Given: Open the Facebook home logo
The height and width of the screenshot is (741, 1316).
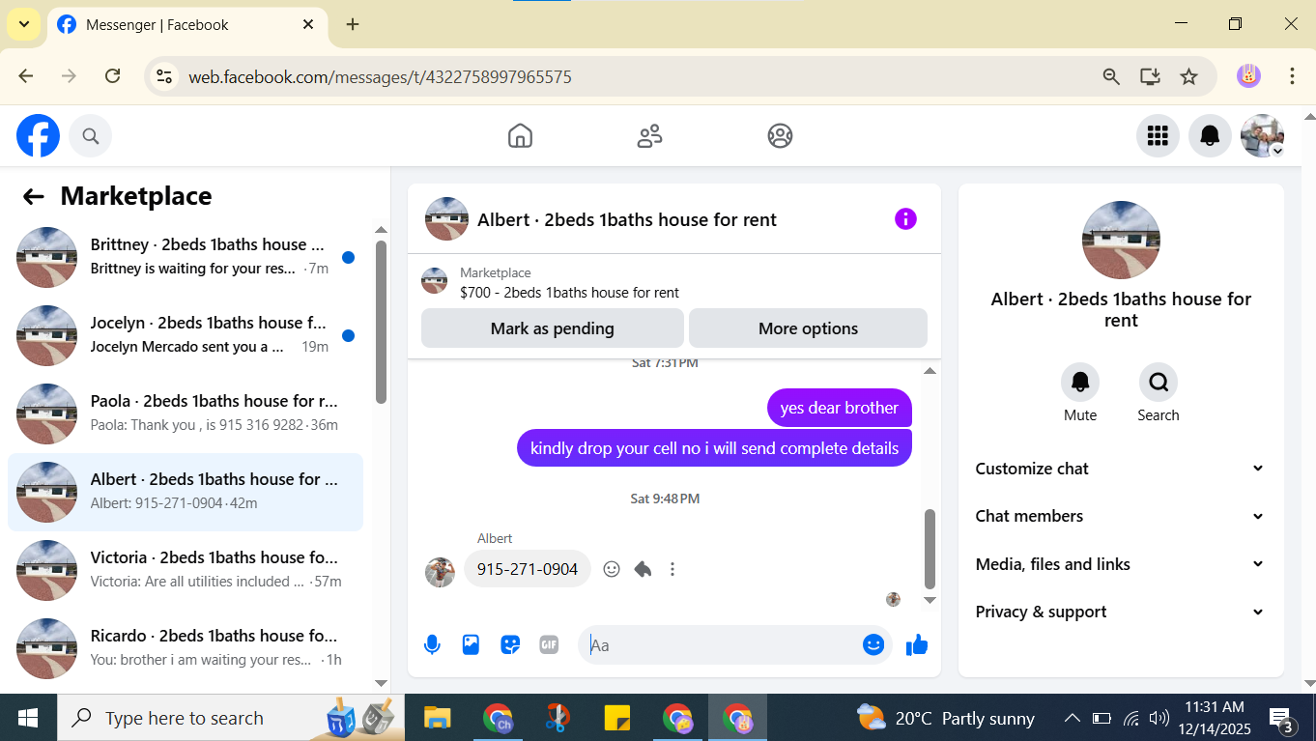Looking at the screenshot, I should [x=38, y=136].
